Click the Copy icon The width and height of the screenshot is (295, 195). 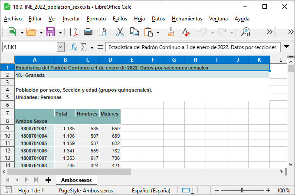coord(134,32)
